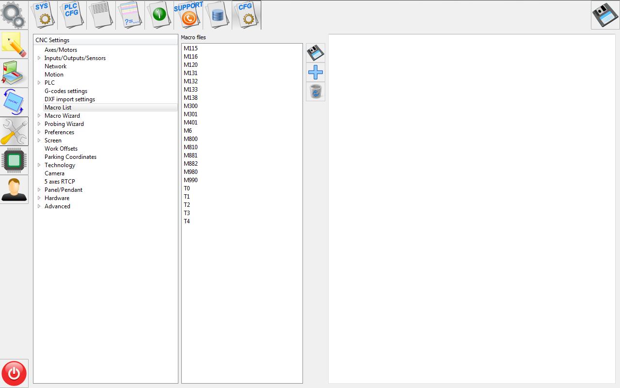Open the database icon tab

click(217, 15)
